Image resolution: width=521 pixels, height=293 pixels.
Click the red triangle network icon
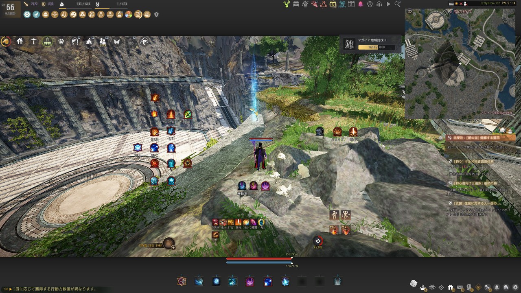pyautogui.click(x=324, y=4)
